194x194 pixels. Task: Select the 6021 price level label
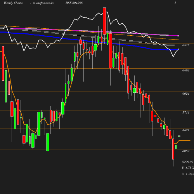(x=186, y=94)
